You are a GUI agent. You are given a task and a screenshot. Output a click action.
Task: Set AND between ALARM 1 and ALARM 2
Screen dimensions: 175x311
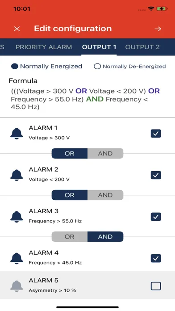[x=105, y=153]
